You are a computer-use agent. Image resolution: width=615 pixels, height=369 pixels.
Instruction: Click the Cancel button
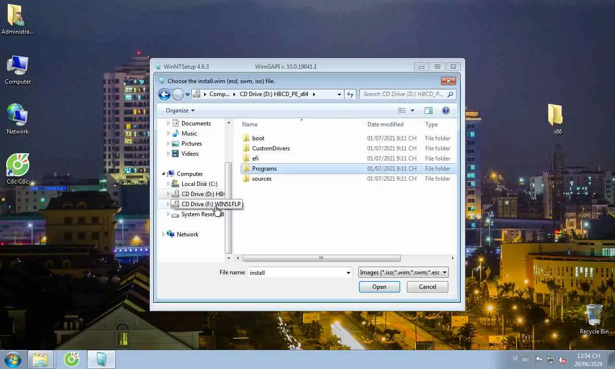pos(427,287)
